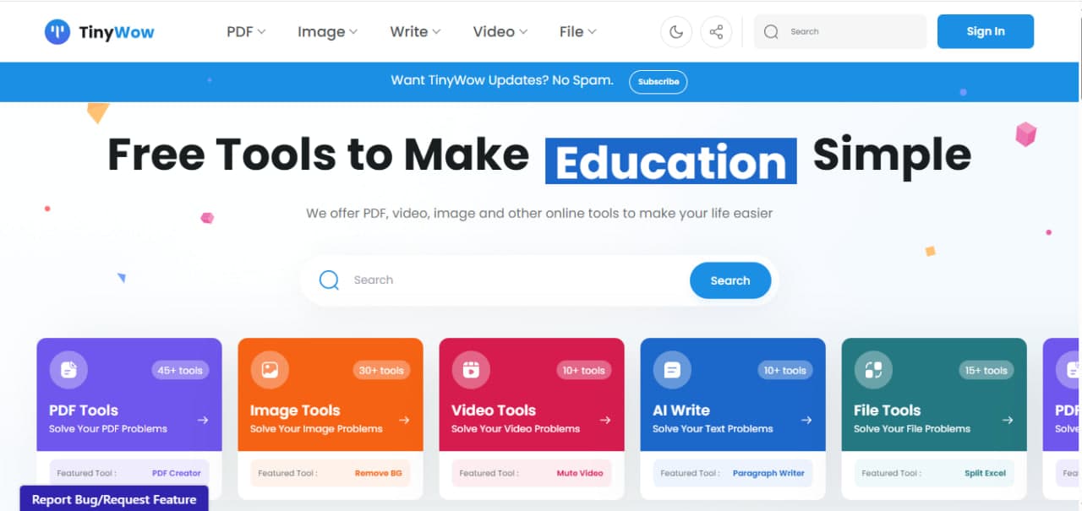Expand the PDF dropdown menu
1082x511 pixels.
click(x=246, y=32)
